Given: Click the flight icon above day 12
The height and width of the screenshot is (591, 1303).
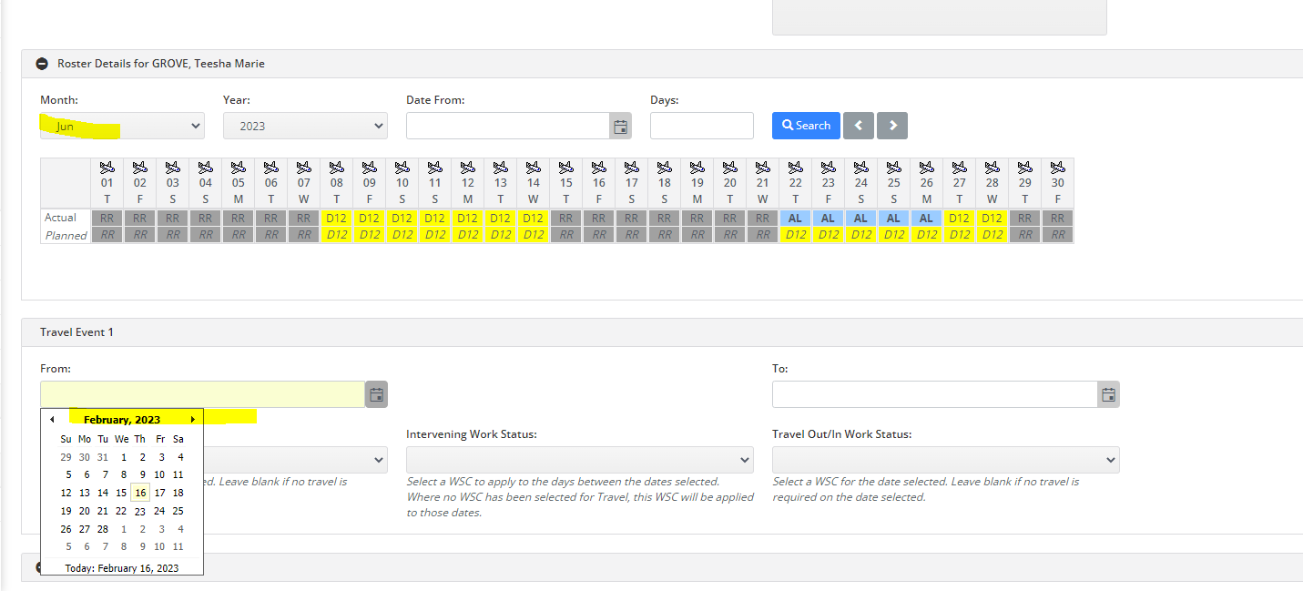Looking at the screenshot, I should [468, 168].
